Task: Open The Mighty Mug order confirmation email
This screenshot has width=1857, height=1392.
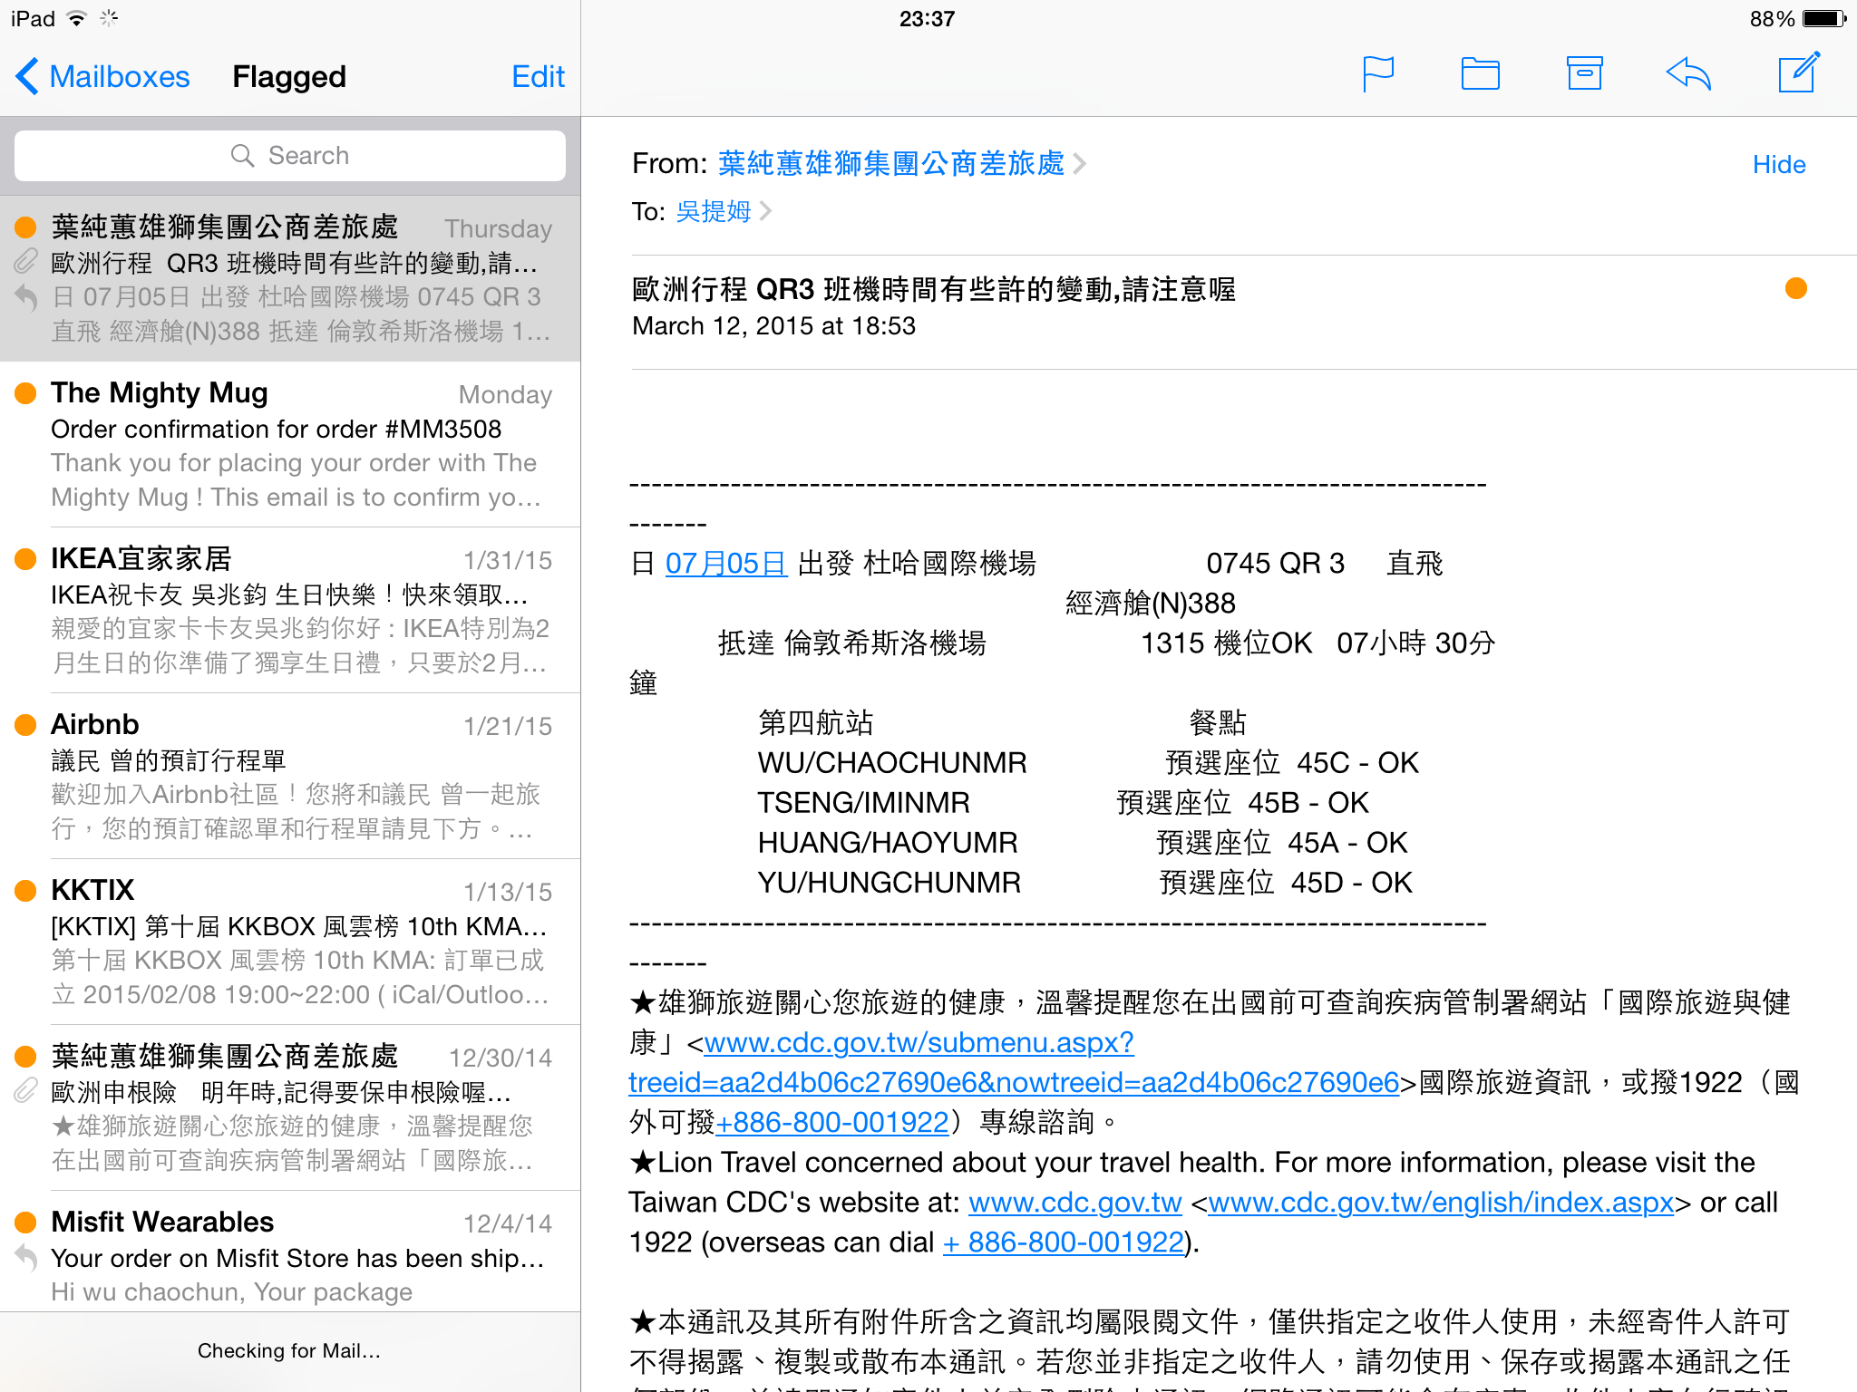Action: (290, 444)
